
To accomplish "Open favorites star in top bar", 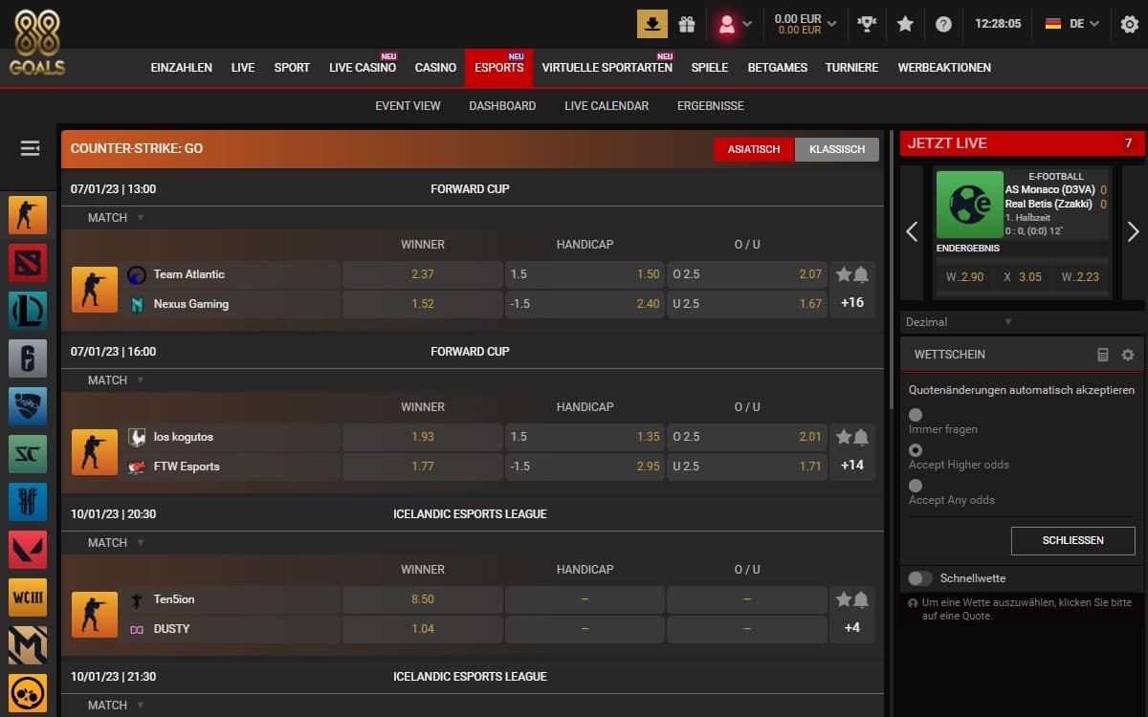I will 905,24.
